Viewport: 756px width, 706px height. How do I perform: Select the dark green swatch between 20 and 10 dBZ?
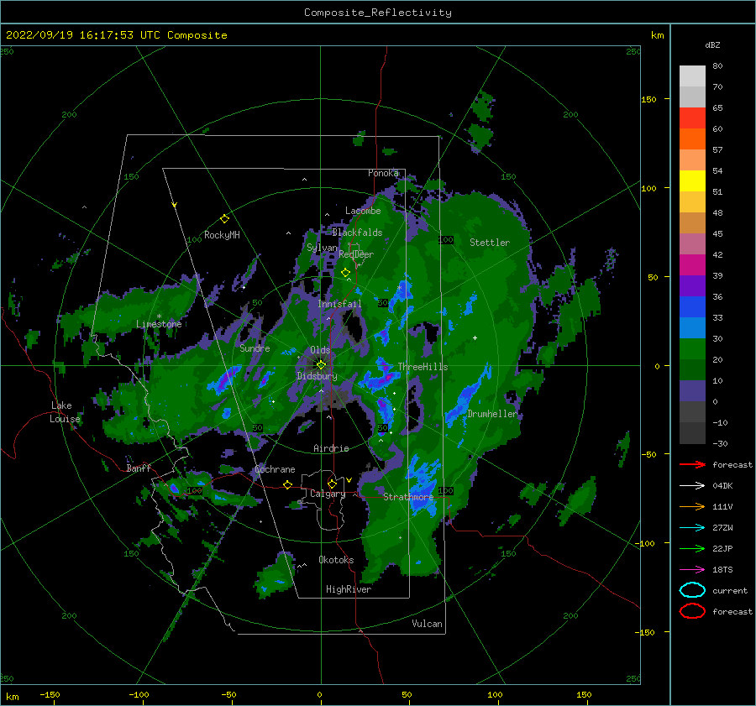692,369
